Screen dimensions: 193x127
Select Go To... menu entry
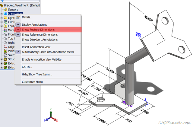(27, 67)
